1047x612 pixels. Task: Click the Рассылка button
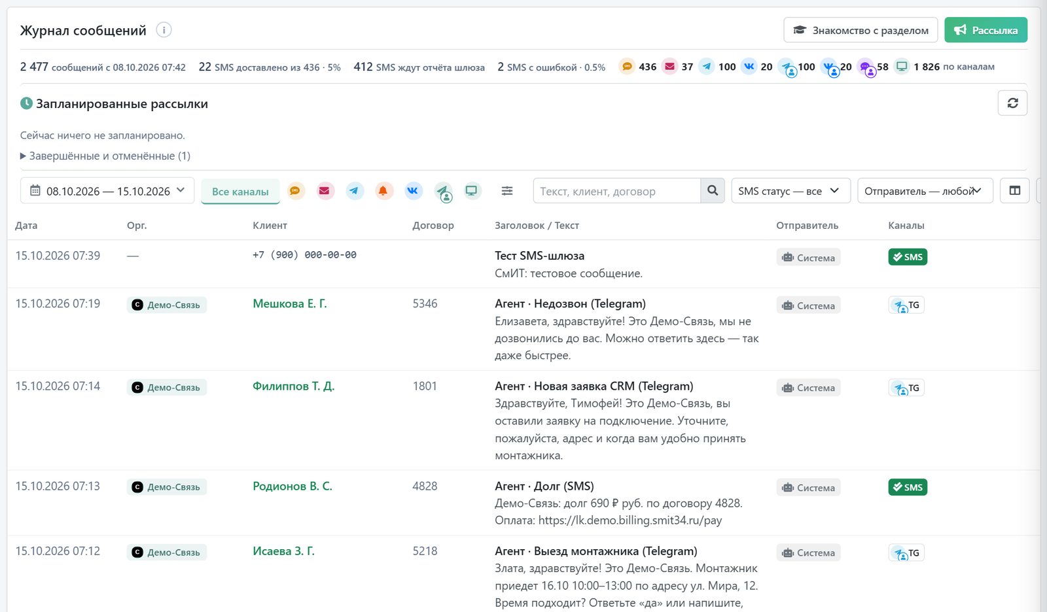click(985, 30)
